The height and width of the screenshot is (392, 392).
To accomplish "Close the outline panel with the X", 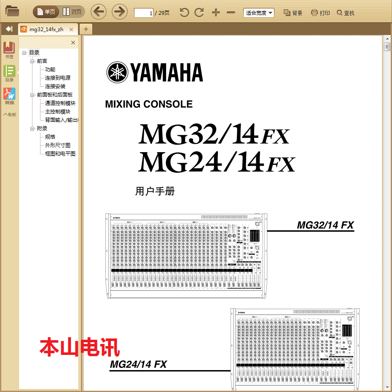I will (x=73, y=43).
